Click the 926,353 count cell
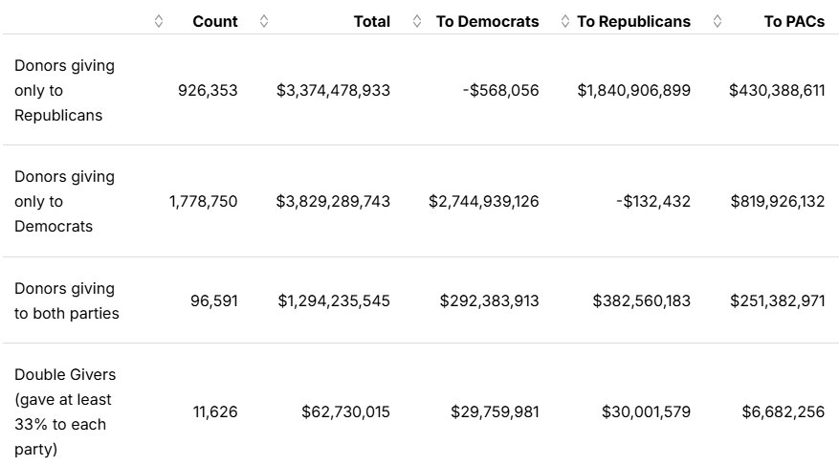The image size is (839, 466). click(x=208, y=90)
